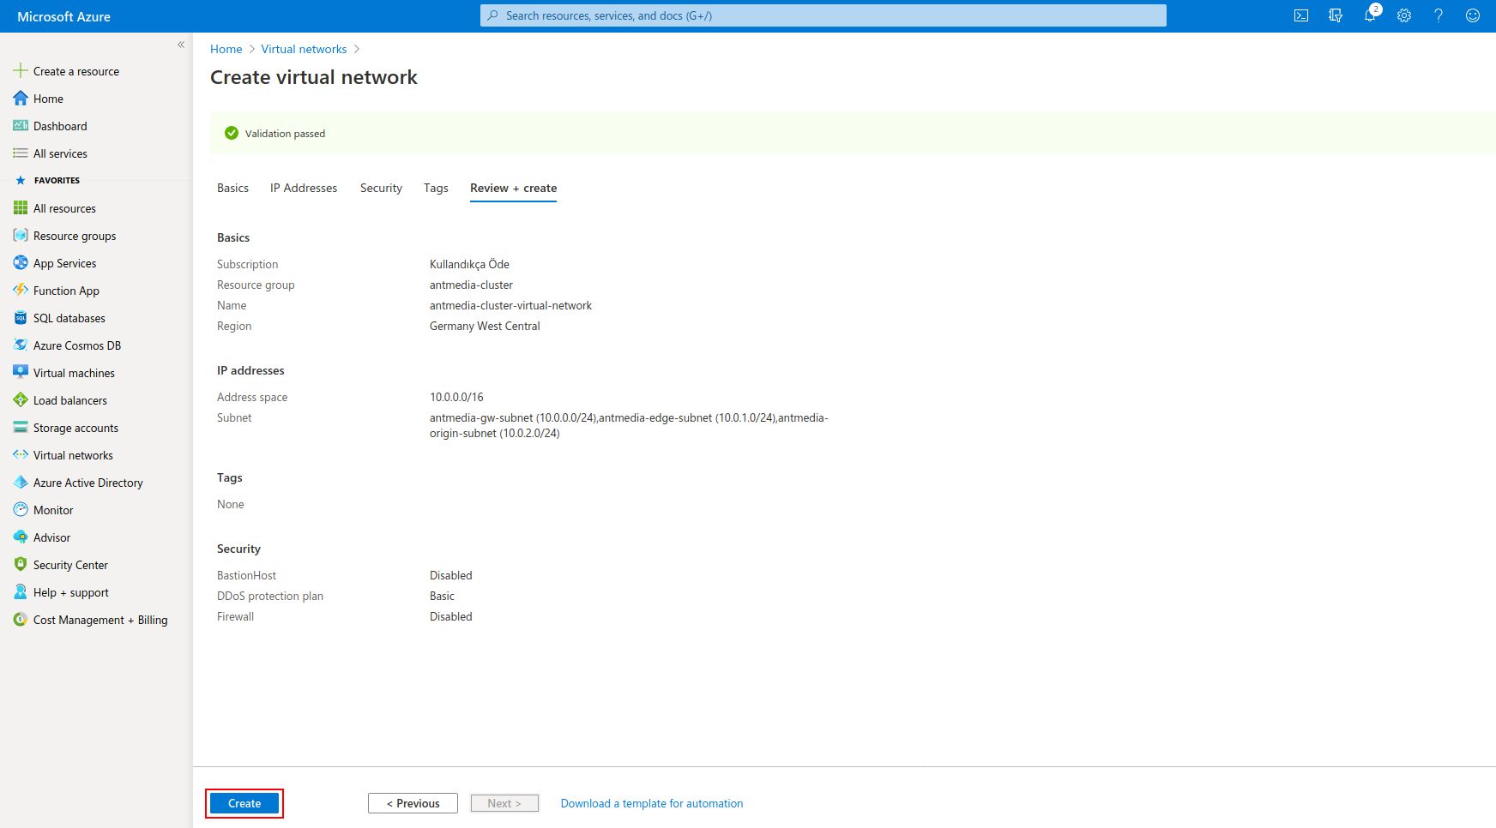
Task: Collapse the sidebar with double chevron
Action: pos(181,45)
